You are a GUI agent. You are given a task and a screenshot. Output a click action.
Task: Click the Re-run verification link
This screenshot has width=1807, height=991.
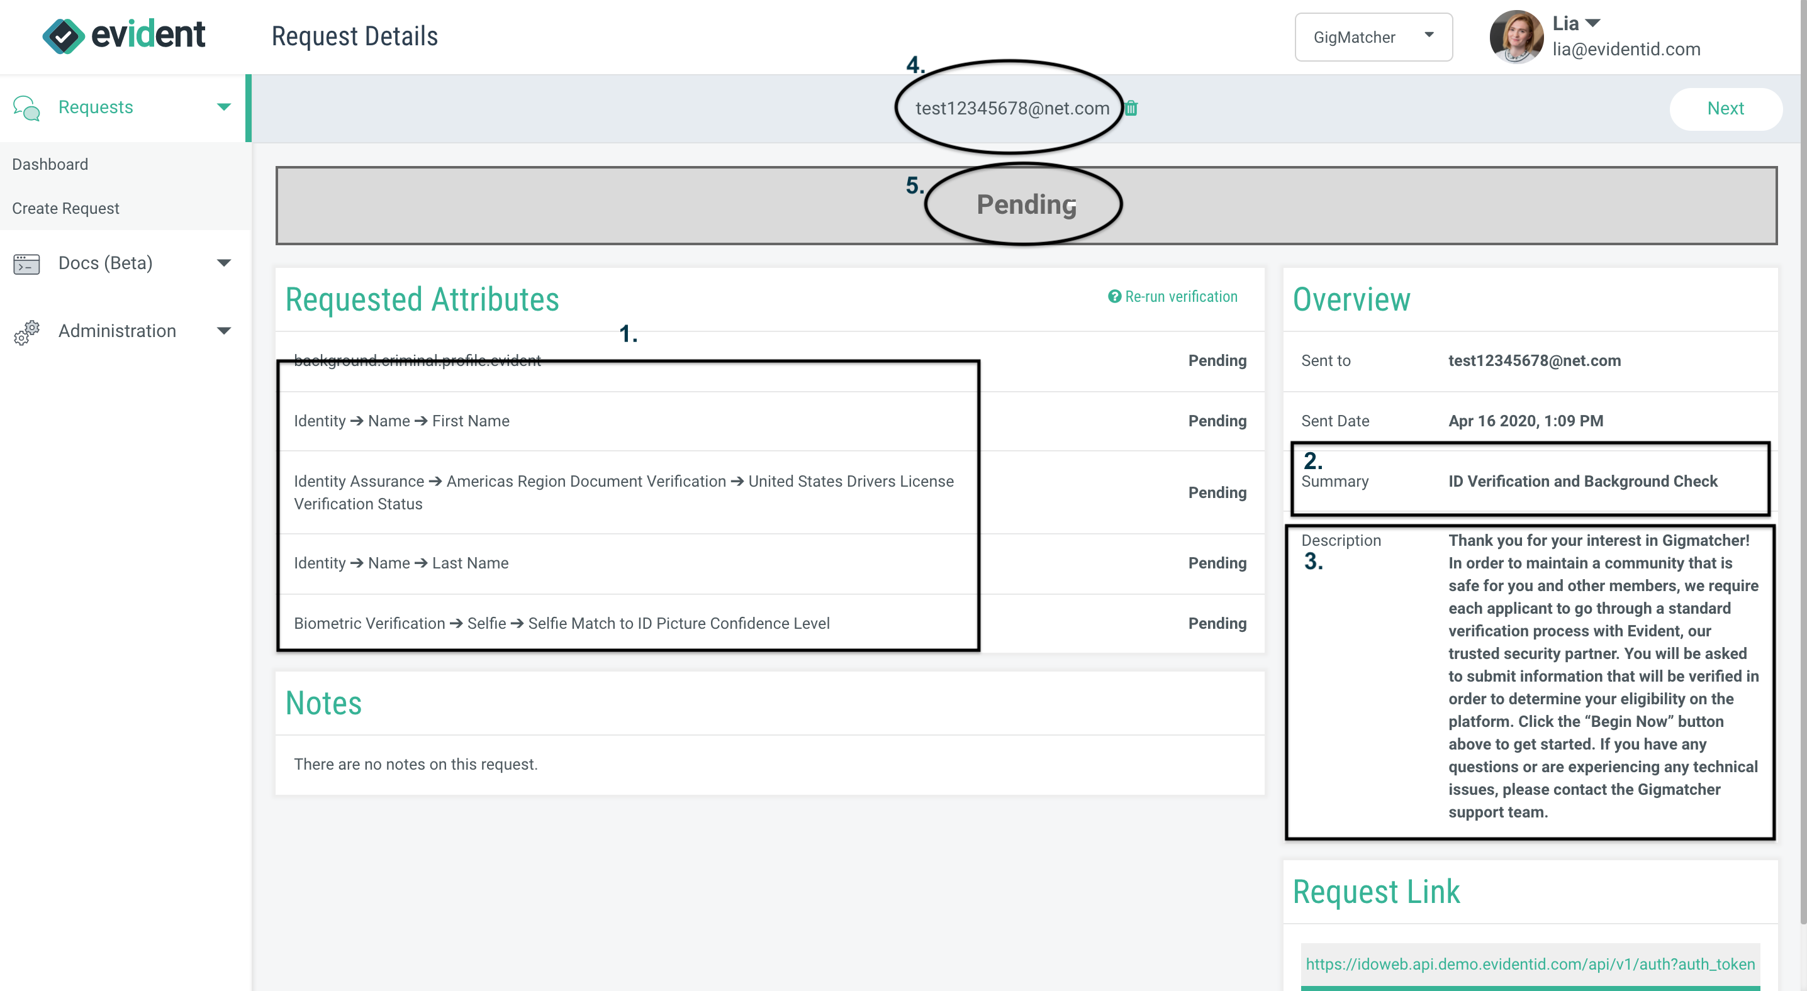1182,296
